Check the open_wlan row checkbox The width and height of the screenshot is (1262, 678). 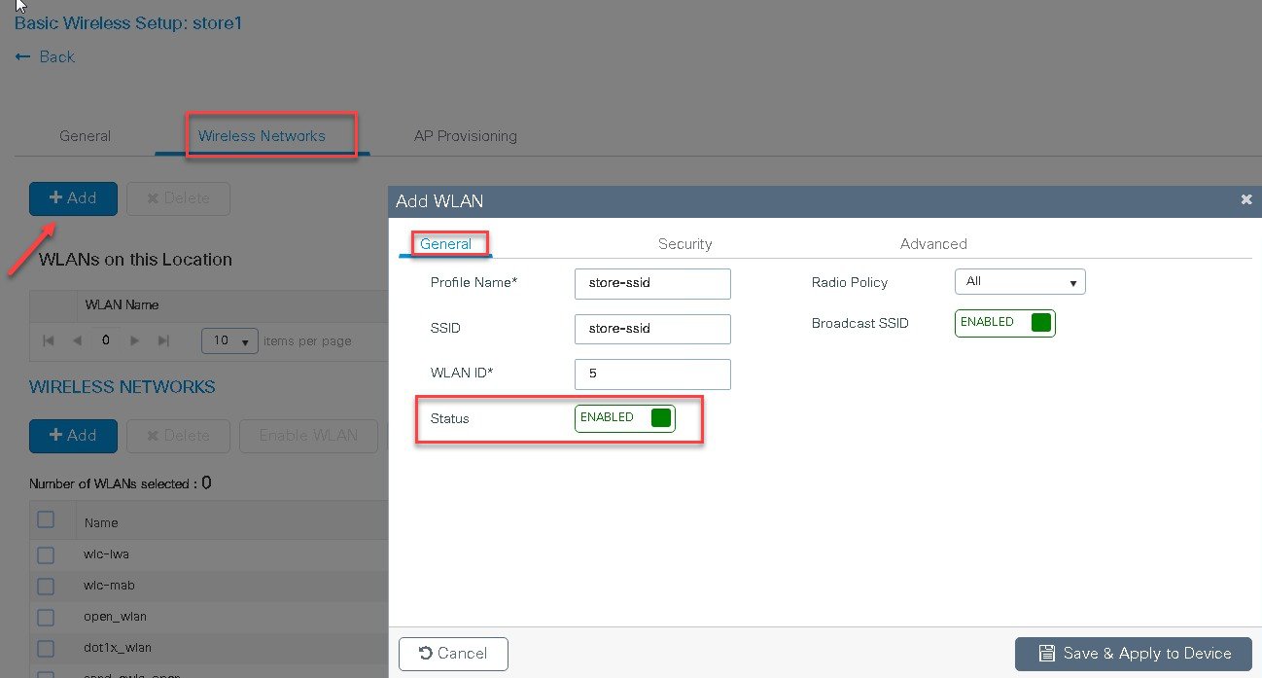[x=46, y=617]
